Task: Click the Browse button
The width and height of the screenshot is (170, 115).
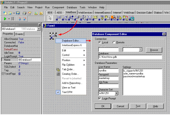Action: pyautogui.click(x=154, y=50)
